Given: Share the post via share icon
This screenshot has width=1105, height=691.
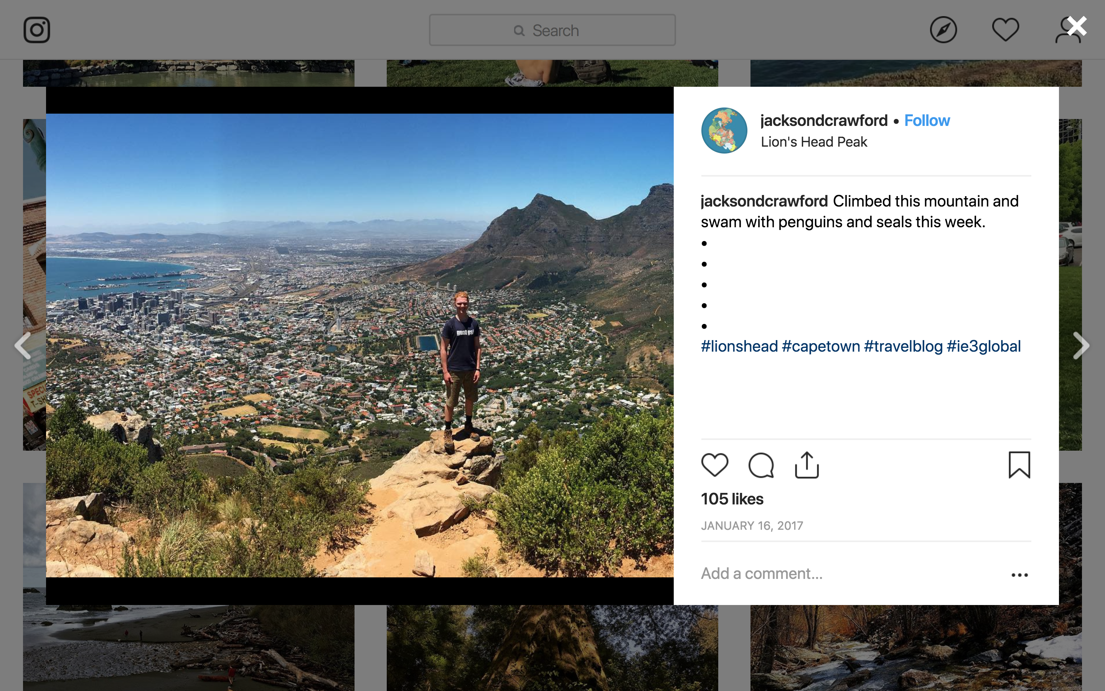Looking at the screenshot, I should [807, 465].
